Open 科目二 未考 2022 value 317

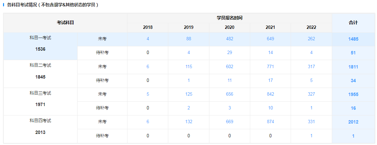tap(311, 66)
